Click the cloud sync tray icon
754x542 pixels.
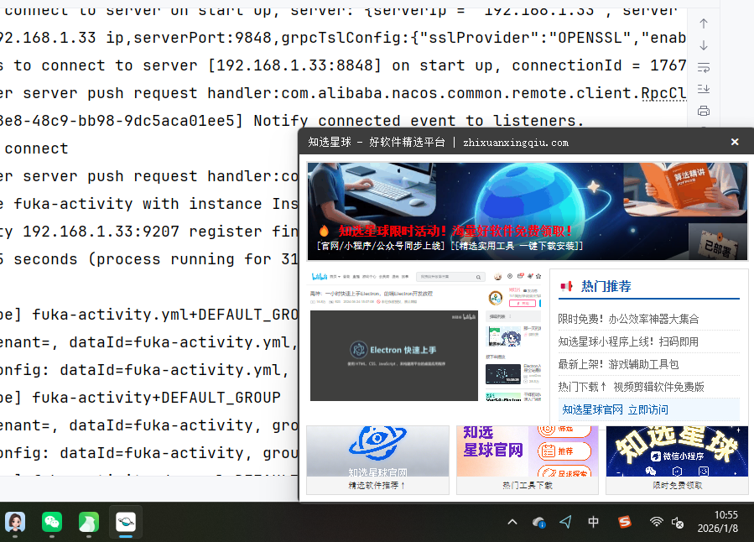coord(539,522)
